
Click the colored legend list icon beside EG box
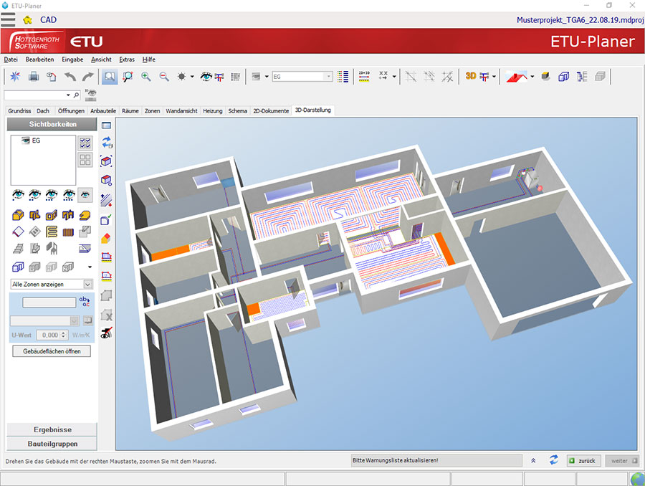(x=343, y=77)
